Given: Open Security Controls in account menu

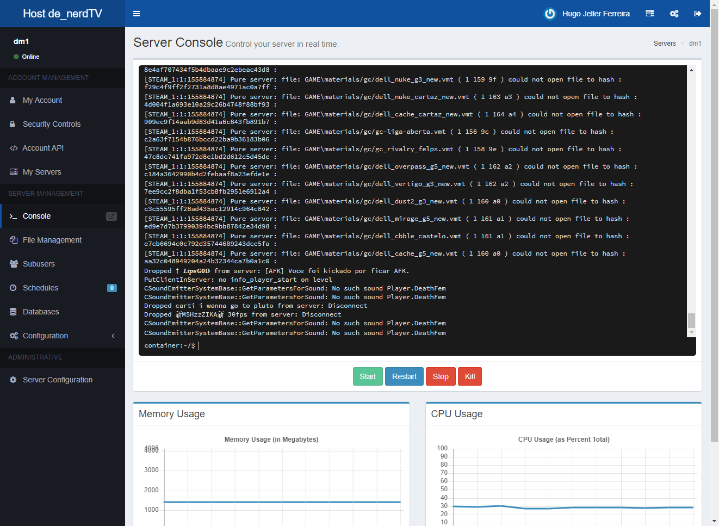Looking at the screenshot, I should coord(52,124).
